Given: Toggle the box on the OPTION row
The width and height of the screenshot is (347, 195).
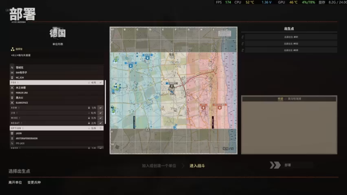Looking at the screenshot, I should (101, 128).
